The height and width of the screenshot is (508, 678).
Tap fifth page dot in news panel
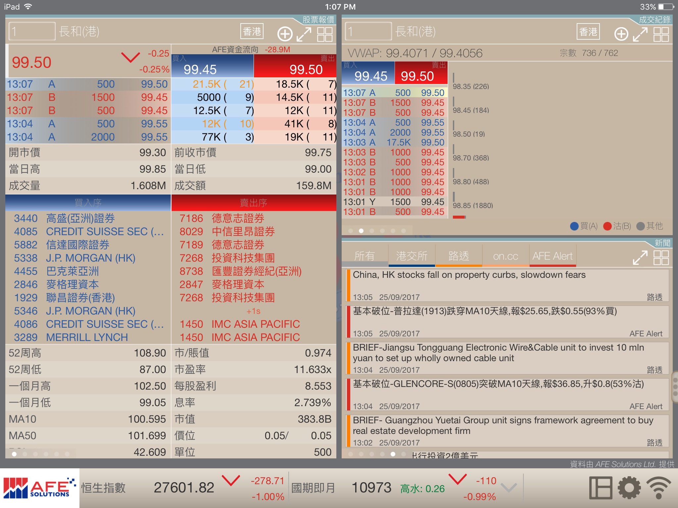[393, 454]
